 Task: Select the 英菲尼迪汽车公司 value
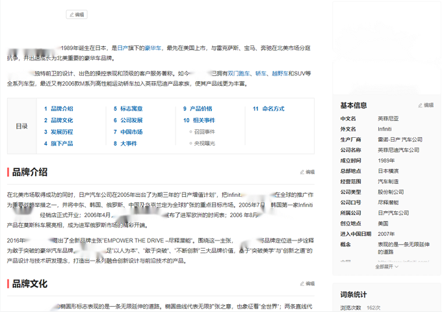tap(398, 150)
